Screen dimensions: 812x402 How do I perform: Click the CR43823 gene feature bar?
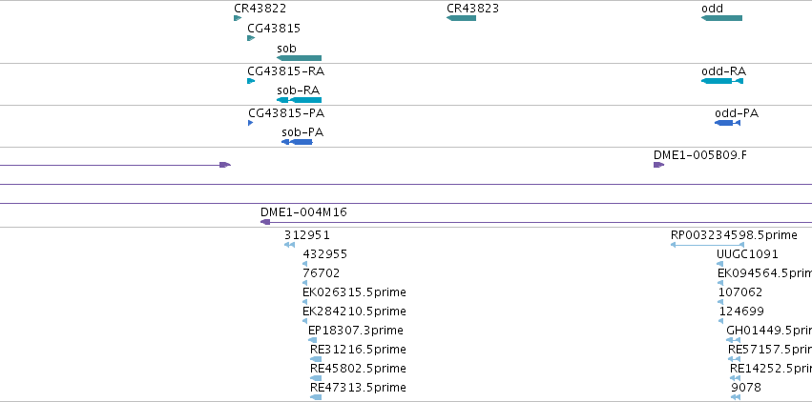click(x=462, y=18)
